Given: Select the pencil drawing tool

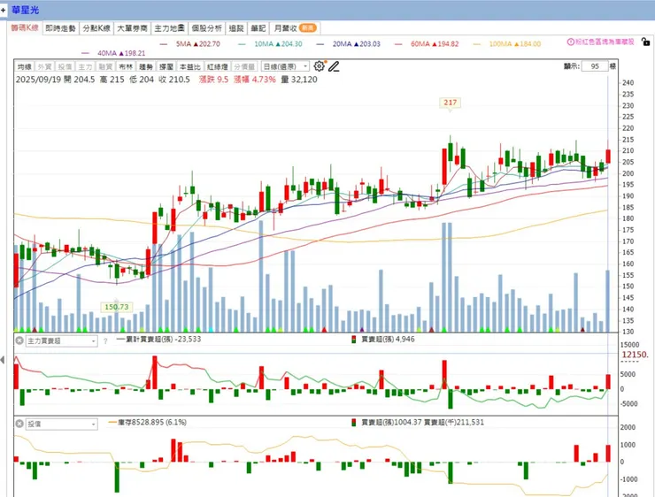Looking at the screenshot, I should tap(334, 66).
